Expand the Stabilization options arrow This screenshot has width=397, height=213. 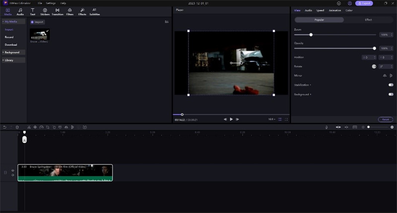pos(311,85)
